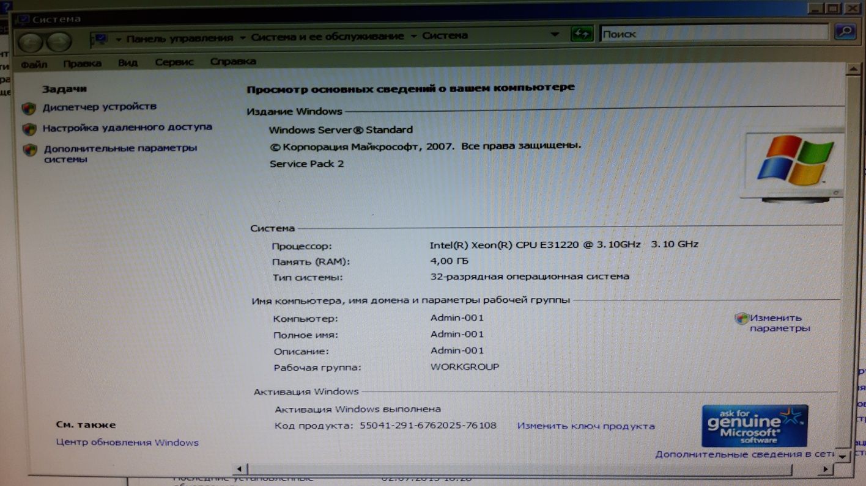The height and width of the screenshot is (486, 866).
Task: Expand dropdown arrow after Система и ее обслуживание
Action: [413, 37]
